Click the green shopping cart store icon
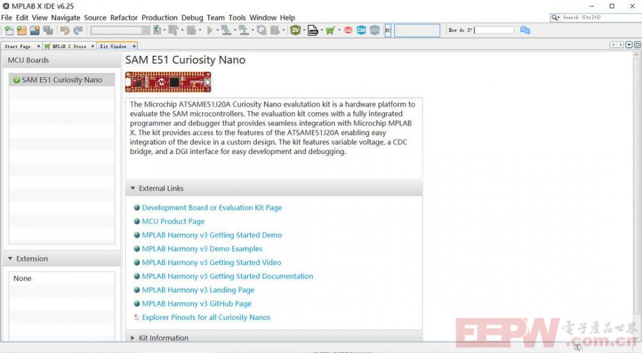This screenshot has width=642, height=353. [331, 30]
